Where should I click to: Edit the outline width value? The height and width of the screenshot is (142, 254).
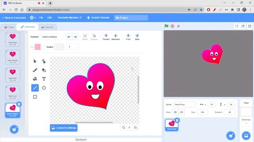(71, 47)
